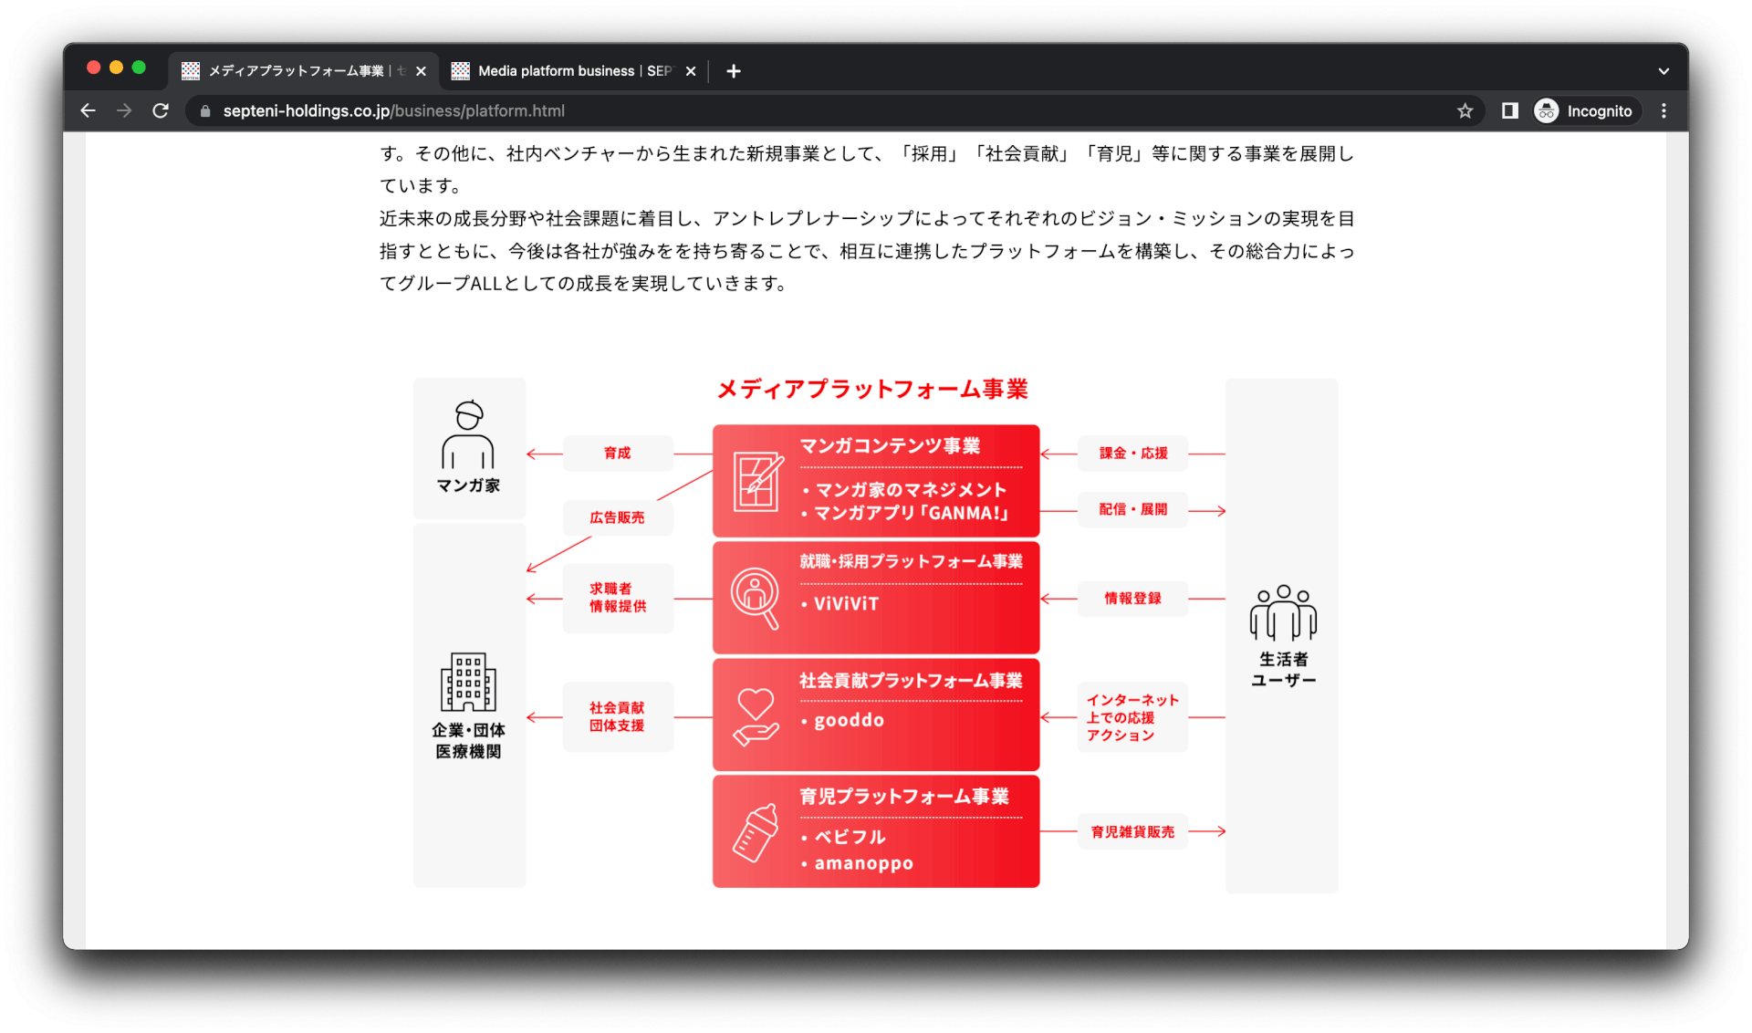Screen dimensions: 1752x1033
Task: Click the heart in hand icon
Action: coord(756,716)
